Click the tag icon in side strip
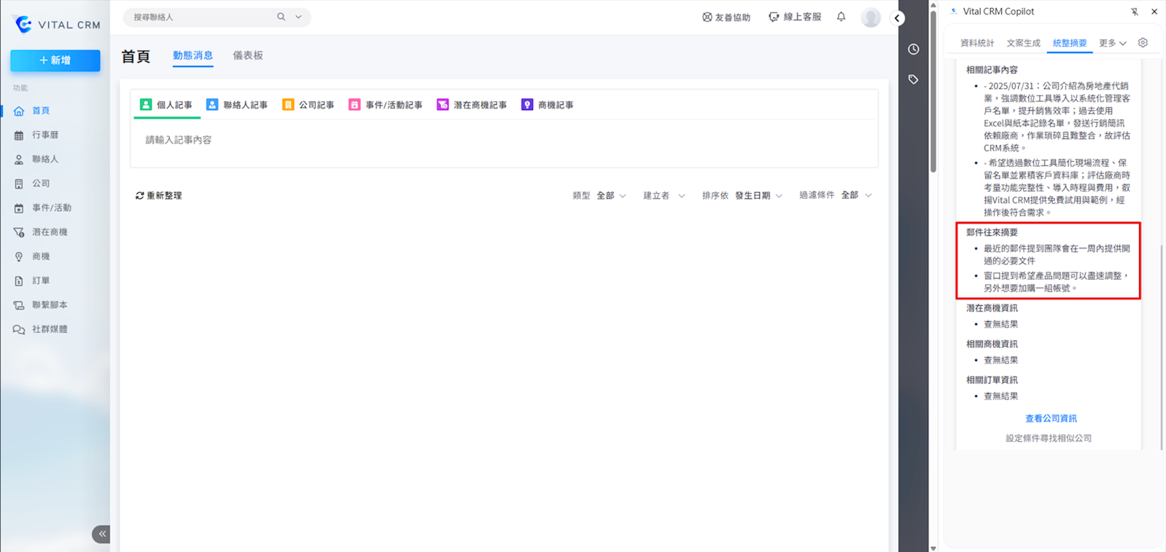1166x552 pixels. [x=913, y=79]
